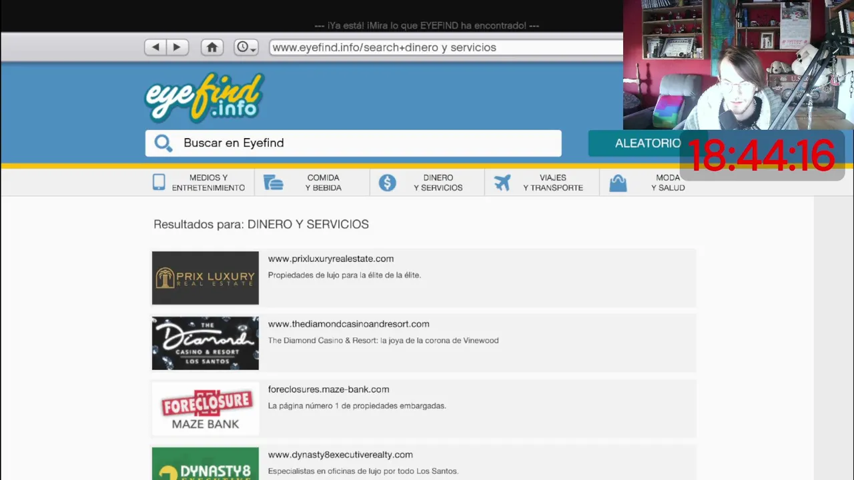The height and width of the screenshot is (480, 854).
Task: Focus the Buscar en Eyefind search field
Action: (353, 143)
